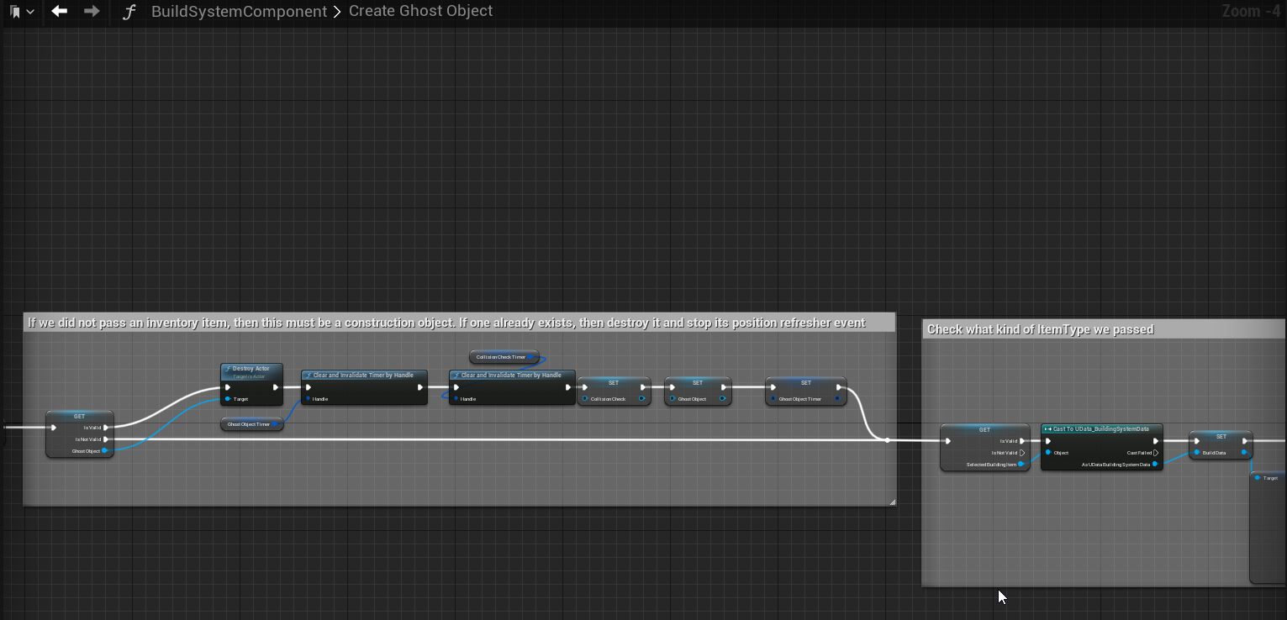The image size is (1287, 620).
Task: Click the Cast Failed output pin
Action: [1156, 453]
